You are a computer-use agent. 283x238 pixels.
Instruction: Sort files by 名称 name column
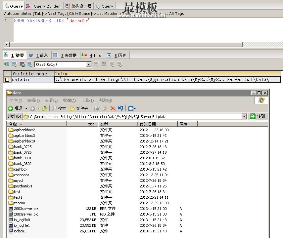pyautogui.click(x=37, y=124)
